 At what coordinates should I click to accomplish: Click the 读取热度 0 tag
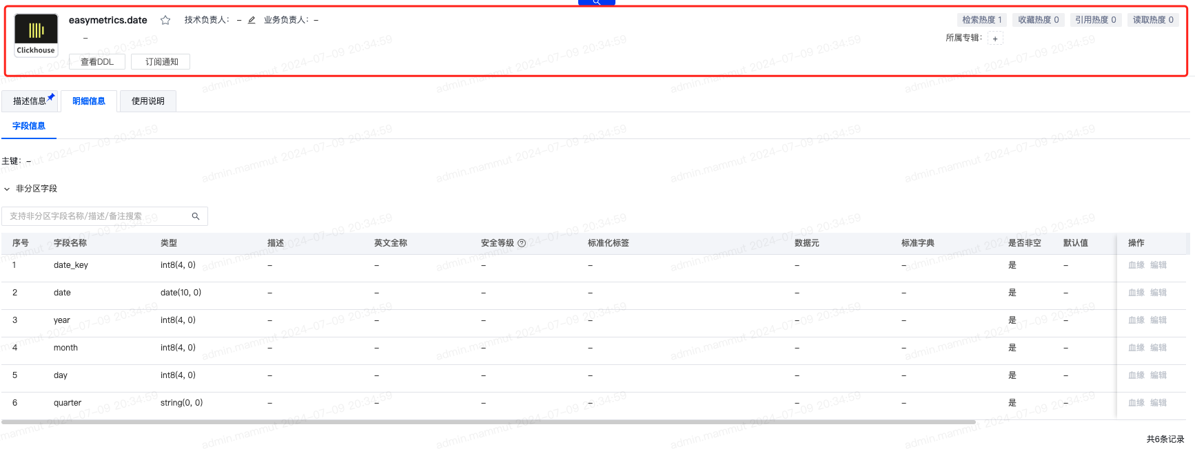[x=1153, y=20]
